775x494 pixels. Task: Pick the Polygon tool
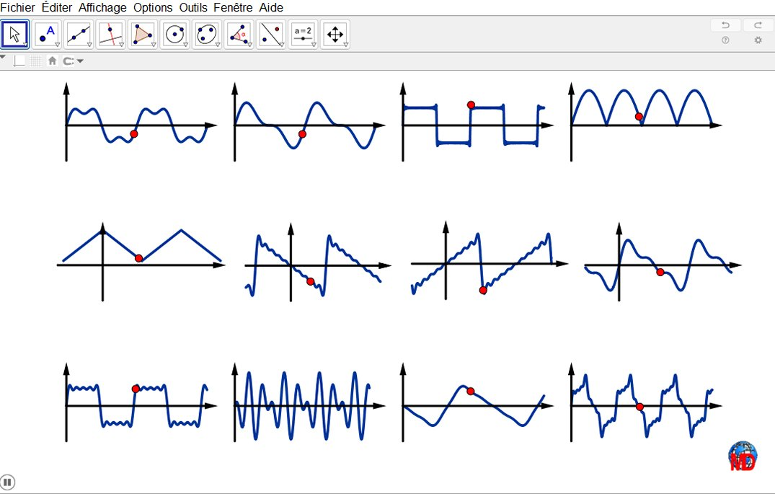(143, 33)
